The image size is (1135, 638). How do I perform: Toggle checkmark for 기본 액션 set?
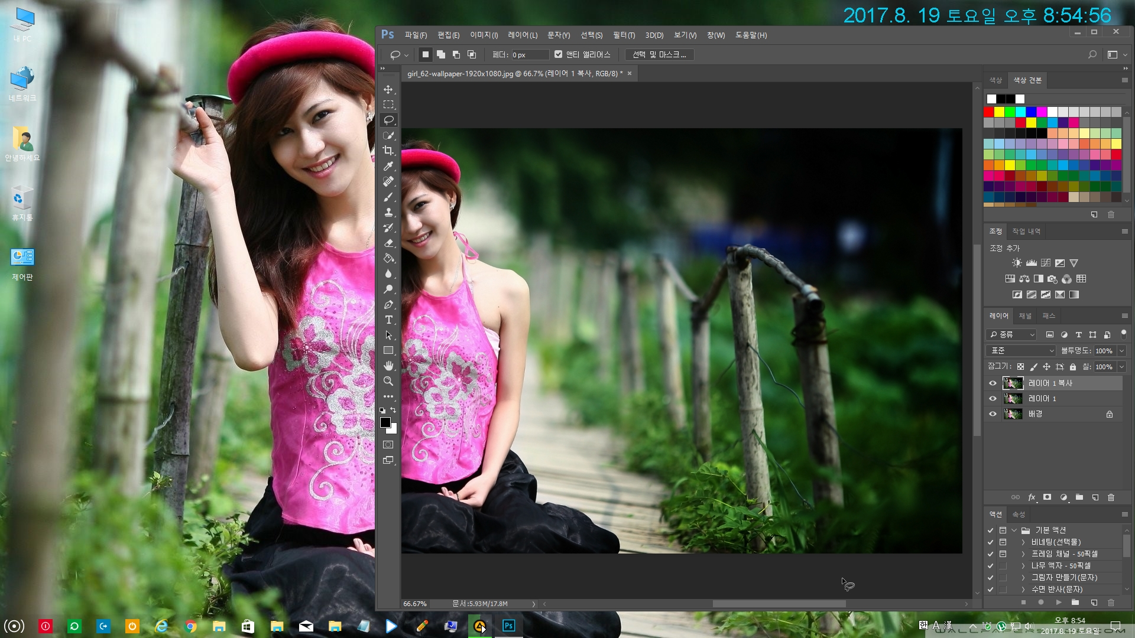pyautogui.click(x=990, y=530)
